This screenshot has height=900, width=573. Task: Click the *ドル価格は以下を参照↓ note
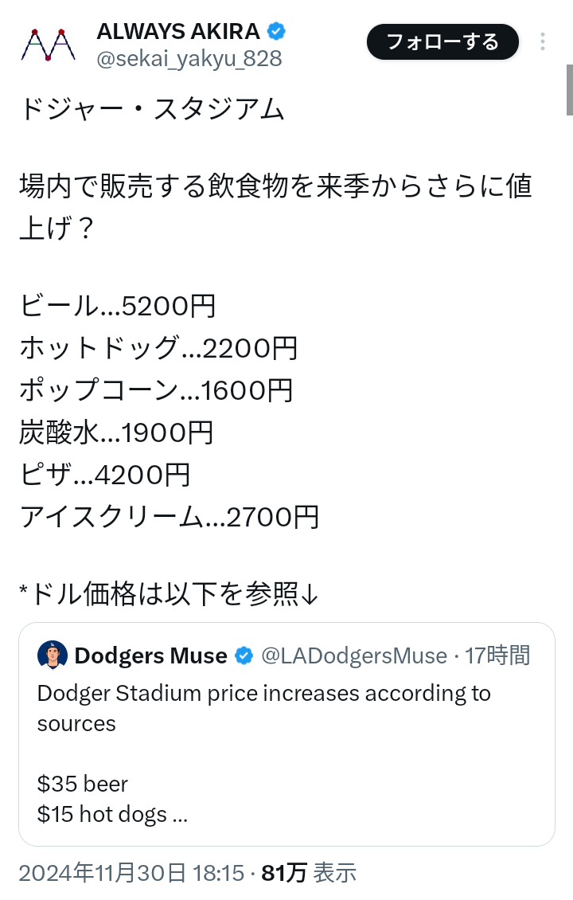(169, 593)
